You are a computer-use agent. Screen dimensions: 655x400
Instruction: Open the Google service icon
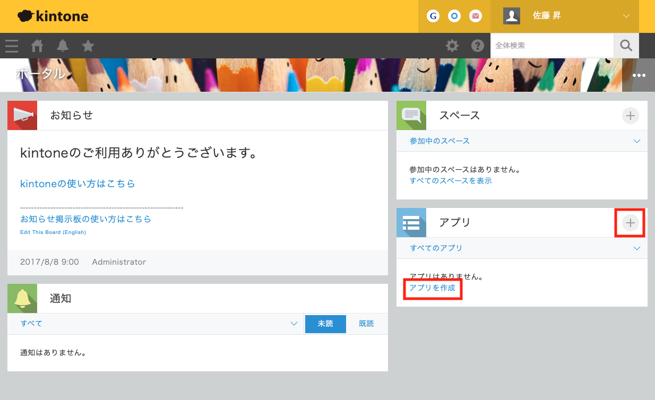[433, 16]
